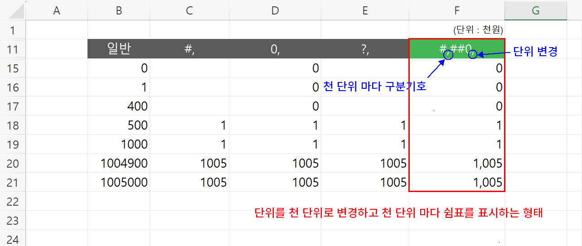
Task: Click the '?,' format header cell
Action: [x=365, y=49]
